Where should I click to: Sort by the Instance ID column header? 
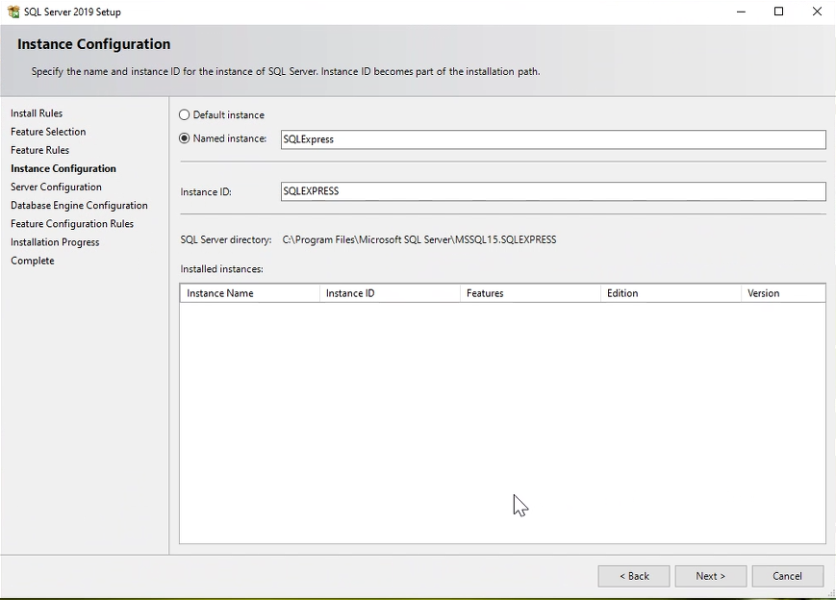coord(390,293)
